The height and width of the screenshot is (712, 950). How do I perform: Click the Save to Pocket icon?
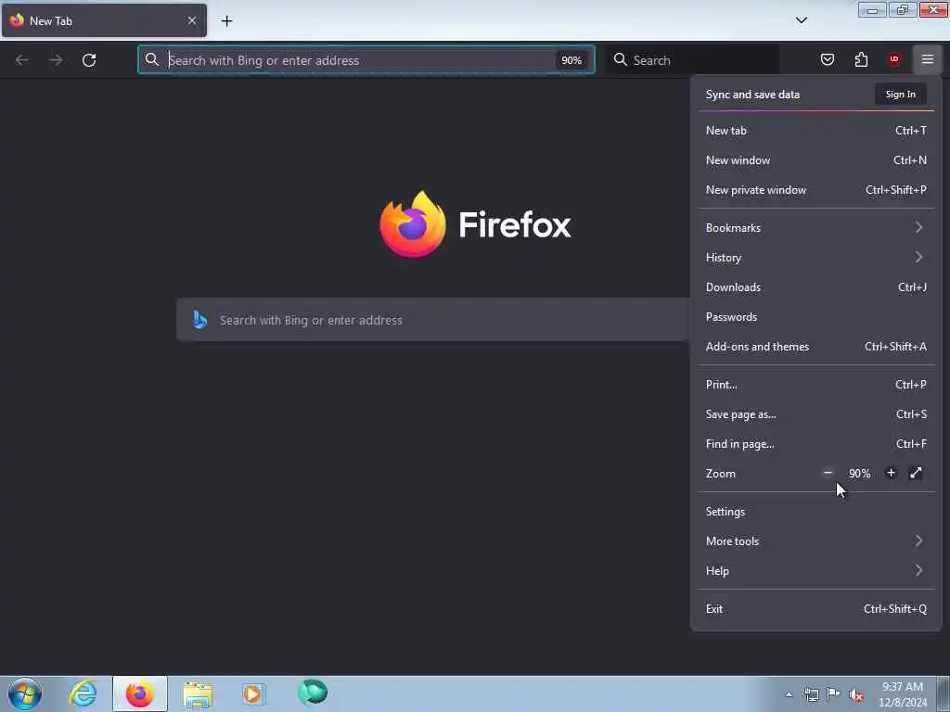pyautogui.click(x=827, y=59)
